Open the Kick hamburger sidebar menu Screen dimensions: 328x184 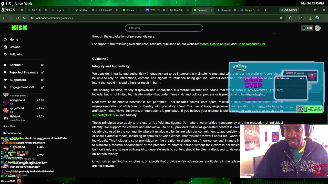click(6, 28)
